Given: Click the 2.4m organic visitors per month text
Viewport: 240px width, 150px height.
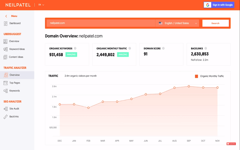Looking at the screenshot, I should 80,76.
